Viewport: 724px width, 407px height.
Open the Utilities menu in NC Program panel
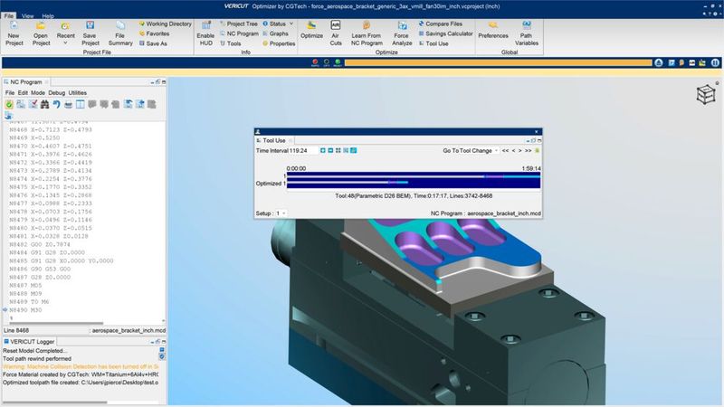tap(78, 93)
